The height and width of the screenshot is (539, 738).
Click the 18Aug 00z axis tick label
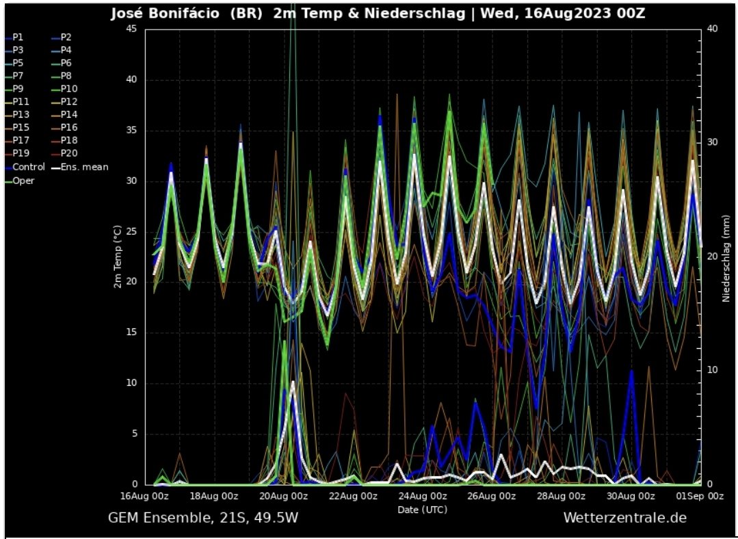[215, 496]
